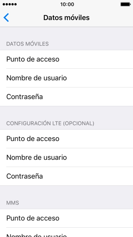Viewport: 133px width, 237px height.
Task: Select Punto de acceso under MMS section
Action: point(66,218)
